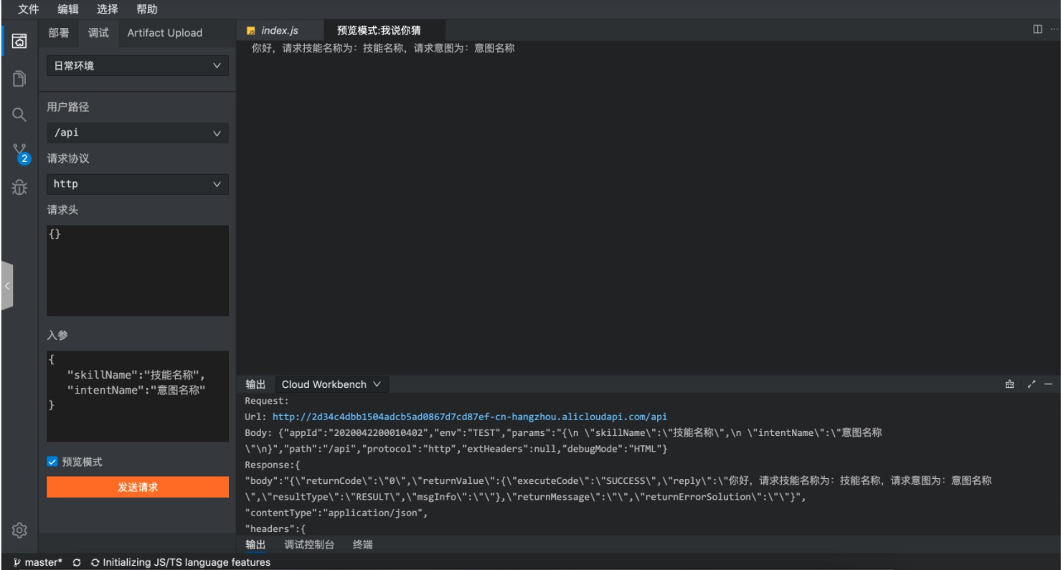Click the preview greeting text 你好，请求技能名称为

pyautogui.click(x=383, y=49)
